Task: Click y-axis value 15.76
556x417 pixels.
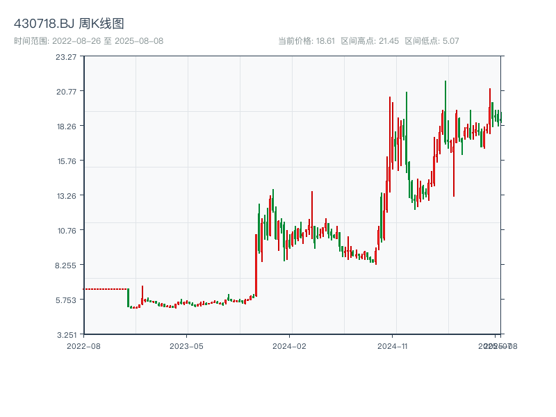Action: click(67, 161)
